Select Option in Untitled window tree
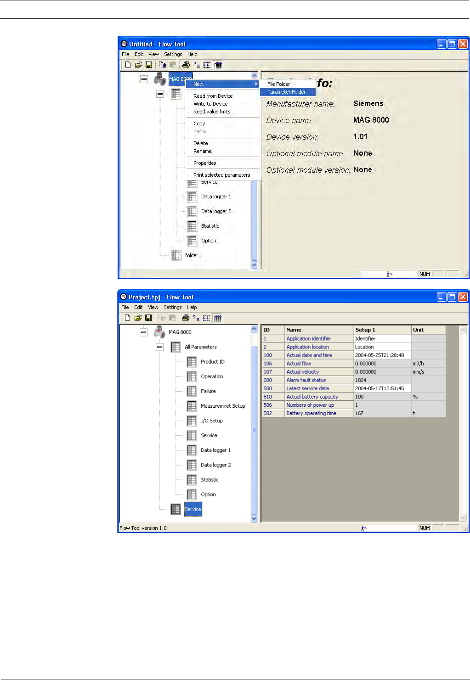Viewport: 470px width, 680px height. coord(209,241)
